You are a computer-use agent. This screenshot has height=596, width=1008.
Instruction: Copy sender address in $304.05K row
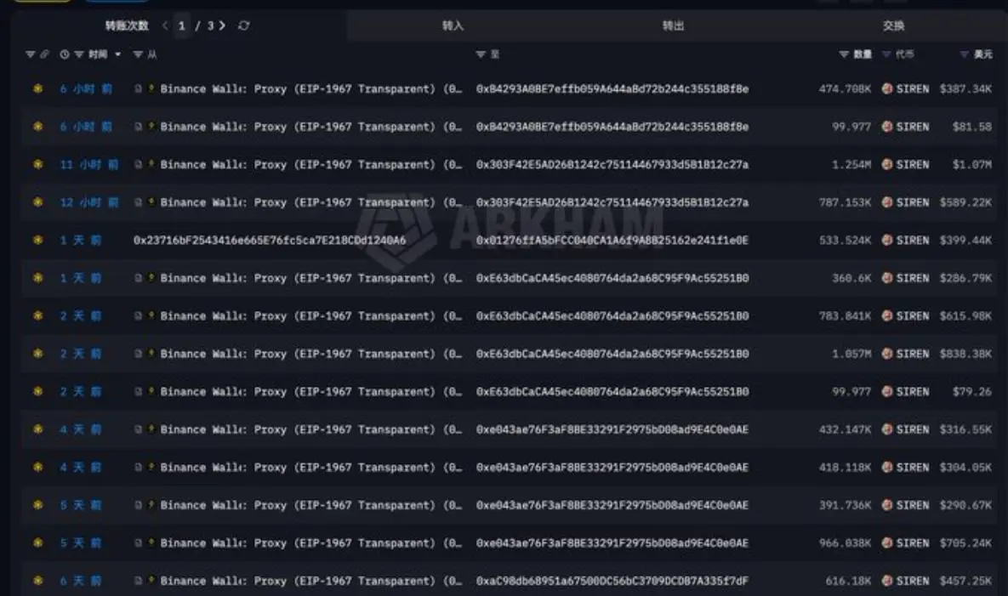tap(138, 468)
